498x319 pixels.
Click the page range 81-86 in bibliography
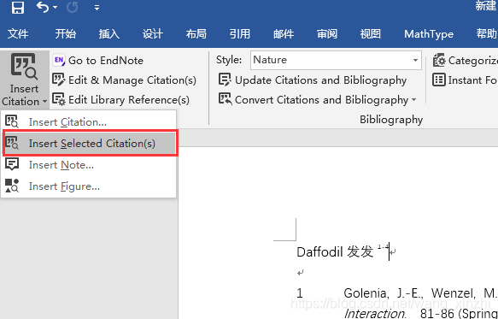point(437,314)
